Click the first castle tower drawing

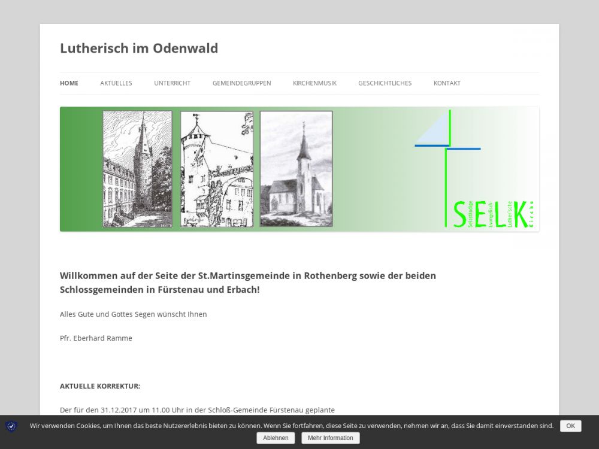(137, 169)
